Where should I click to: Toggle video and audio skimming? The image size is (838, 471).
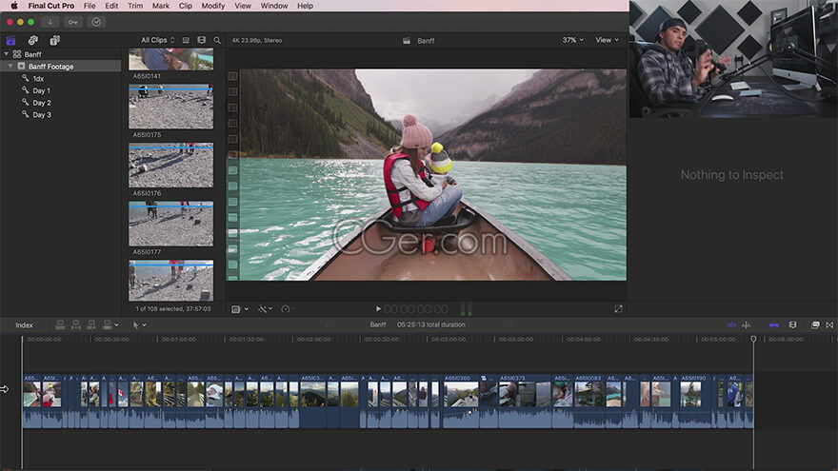(x=731, y=324)
